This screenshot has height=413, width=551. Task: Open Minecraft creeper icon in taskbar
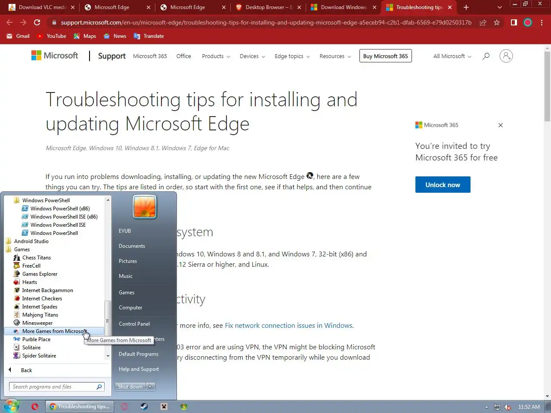coord(164,407)
